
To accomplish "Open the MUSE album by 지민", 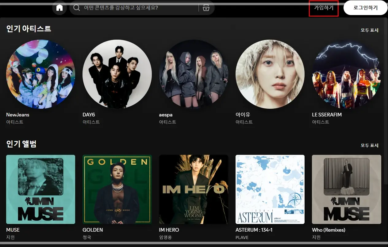I will [x=40, y=189].
